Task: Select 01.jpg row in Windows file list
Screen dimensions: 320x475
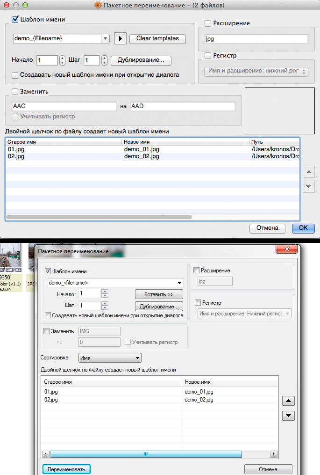Action: 160,392
